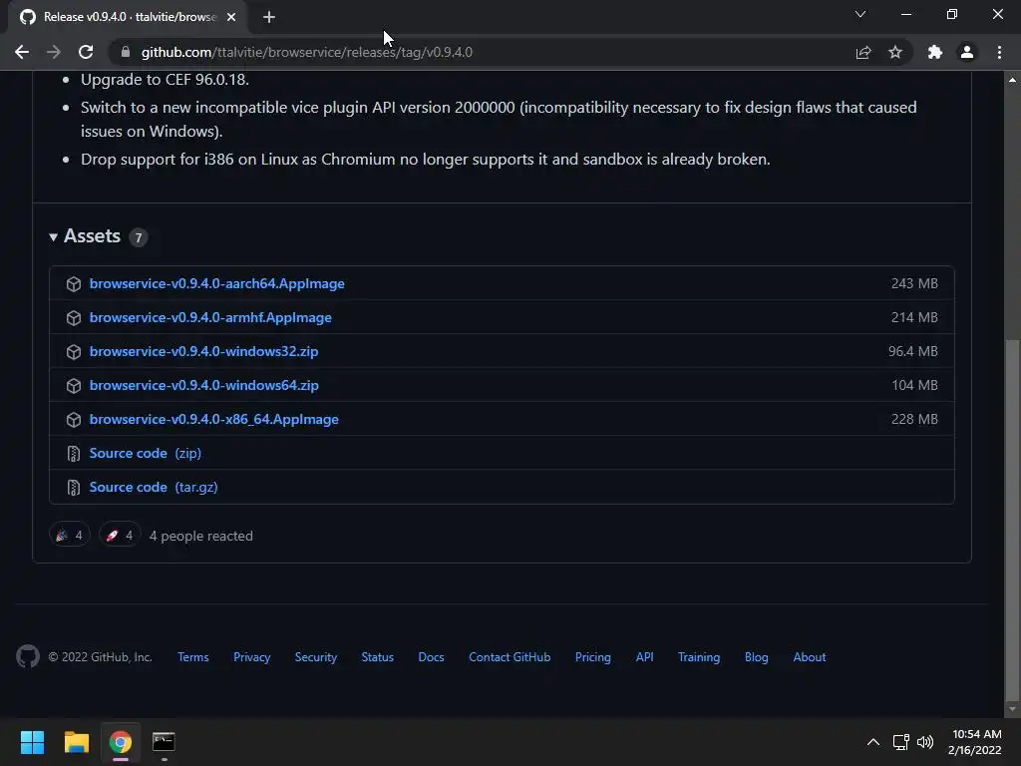Open the volume tray icon
The height and width of the screenshot is (766, 1021).
(x=924, y=742)
